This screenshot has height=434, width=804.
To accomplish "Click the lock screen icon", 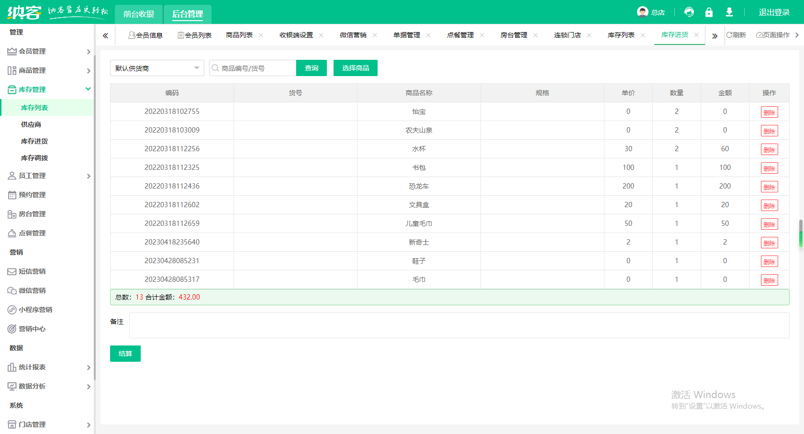I will (709, 12).
